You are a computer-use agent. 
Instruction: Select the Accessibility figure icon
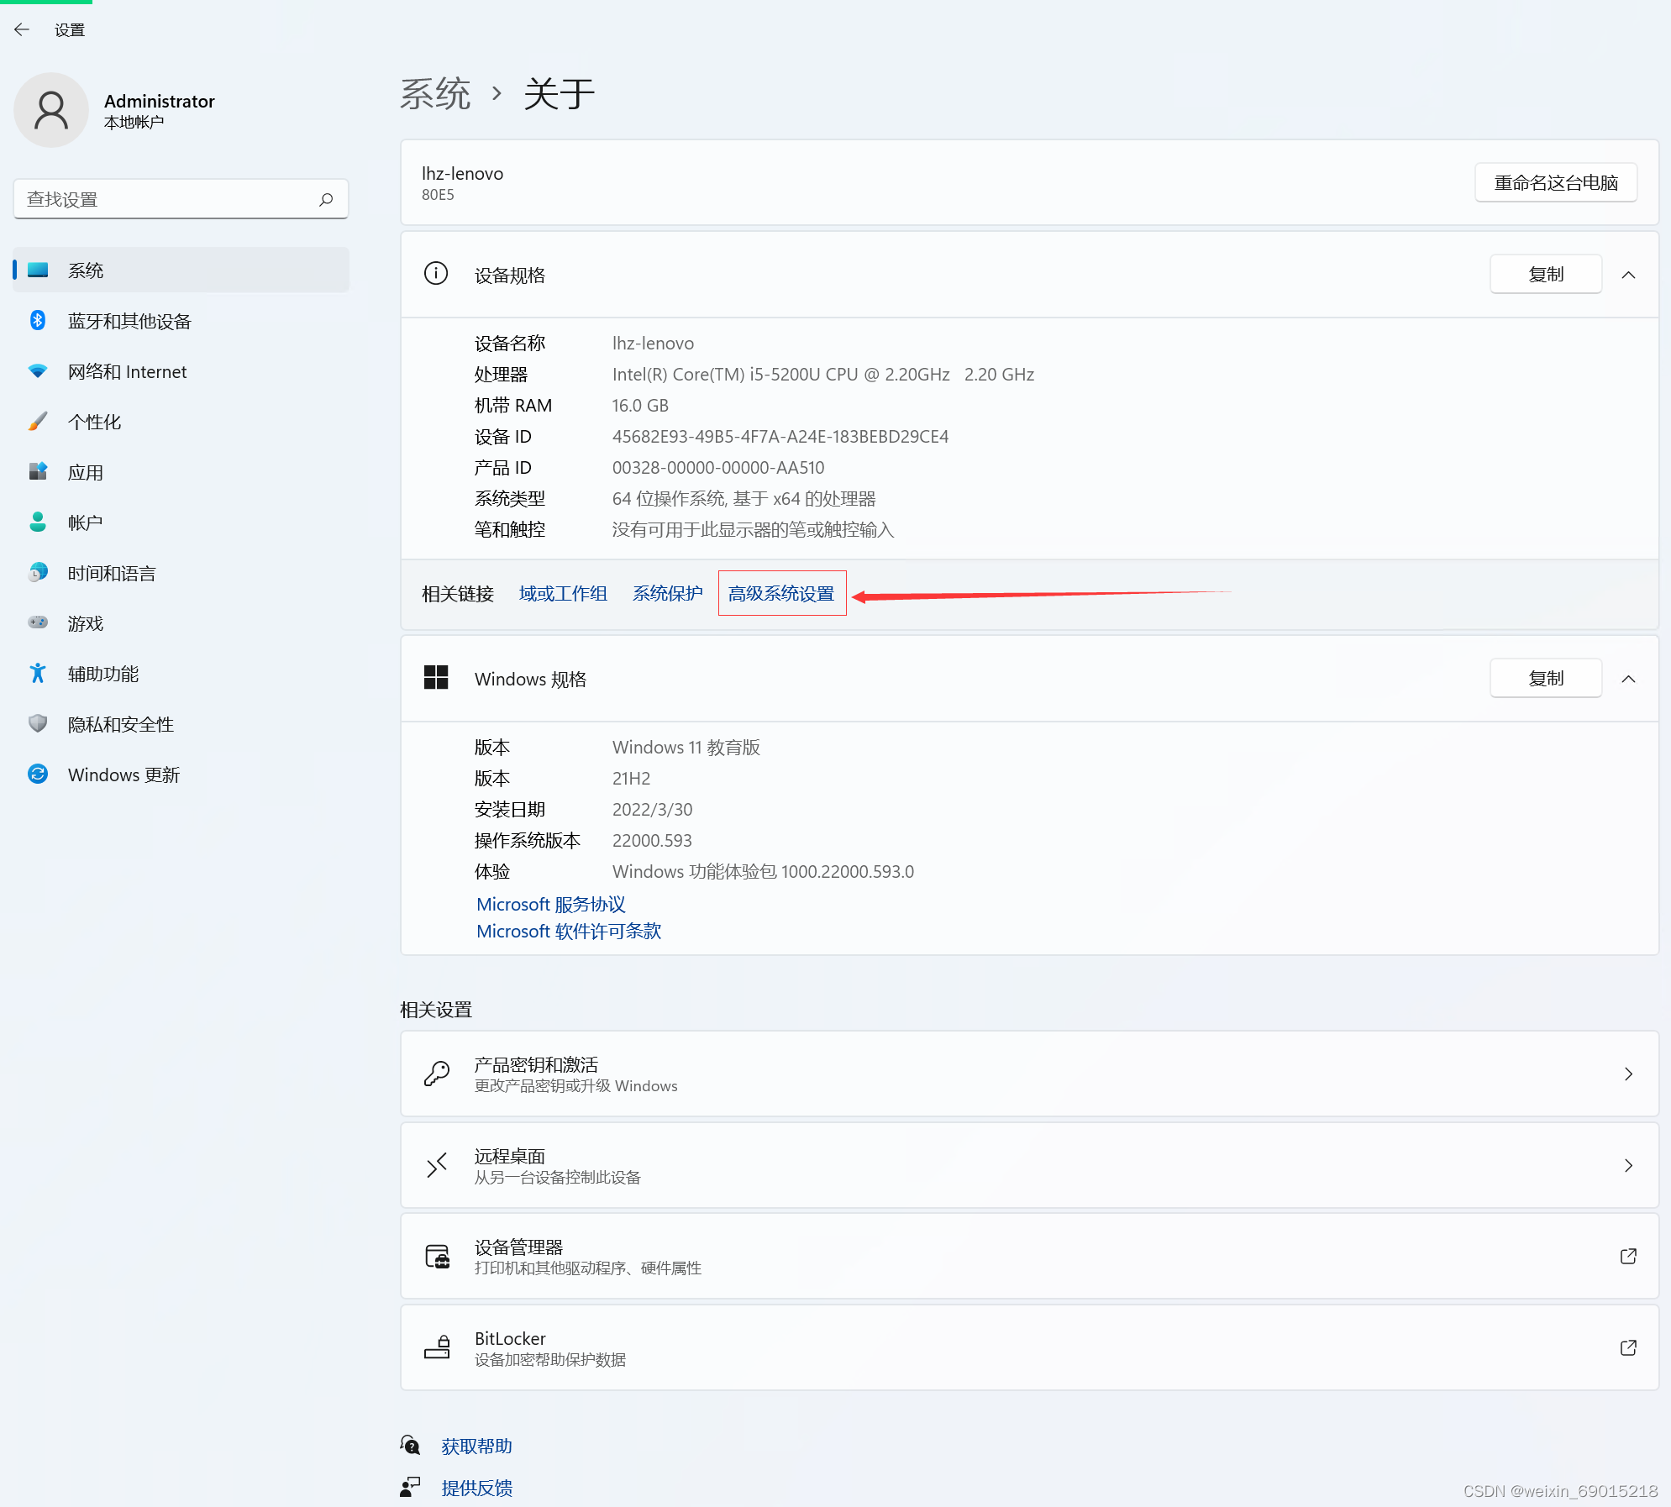coord(38,674)
